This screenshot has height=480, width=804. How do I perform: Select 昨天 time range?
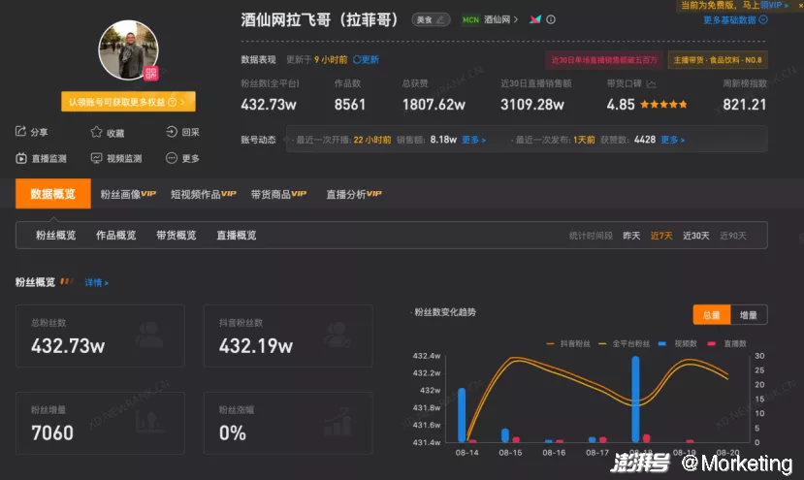(x=631, y=236)
